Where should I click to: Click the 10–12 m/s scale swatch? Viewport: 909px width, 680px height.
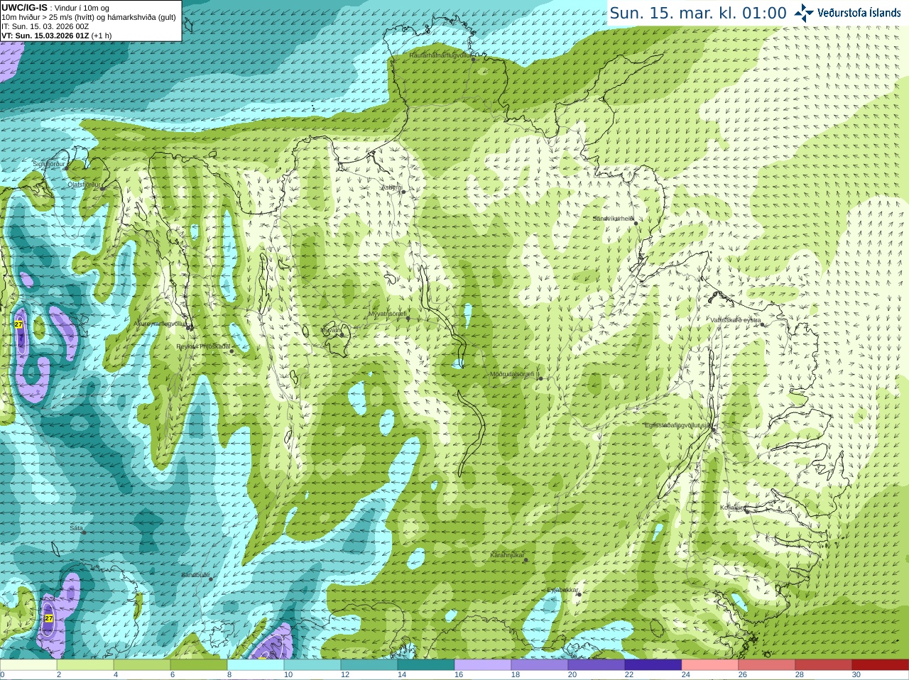[312, 665]
